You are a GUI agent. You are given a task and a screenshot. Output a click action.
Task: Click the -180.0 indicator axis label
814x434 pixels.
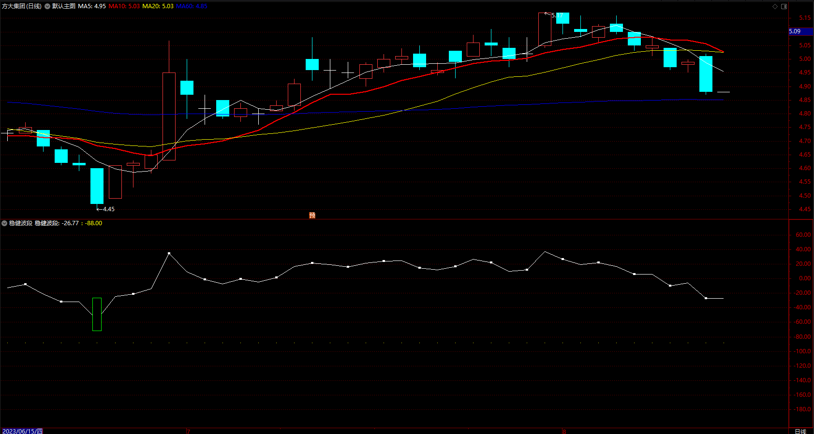tap(802, 409)
